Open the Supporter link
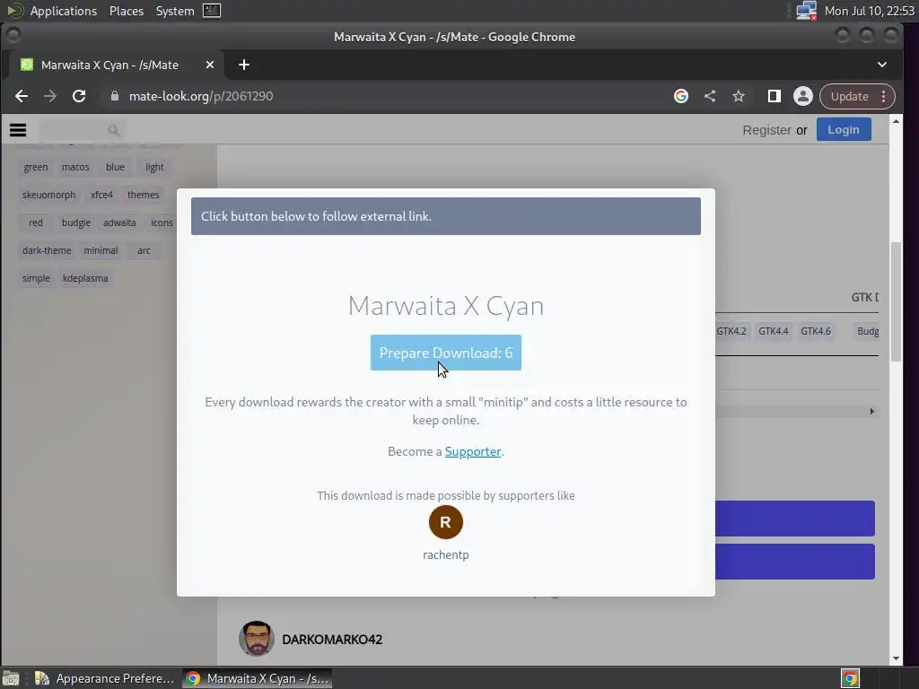 (x=473, y=452)
